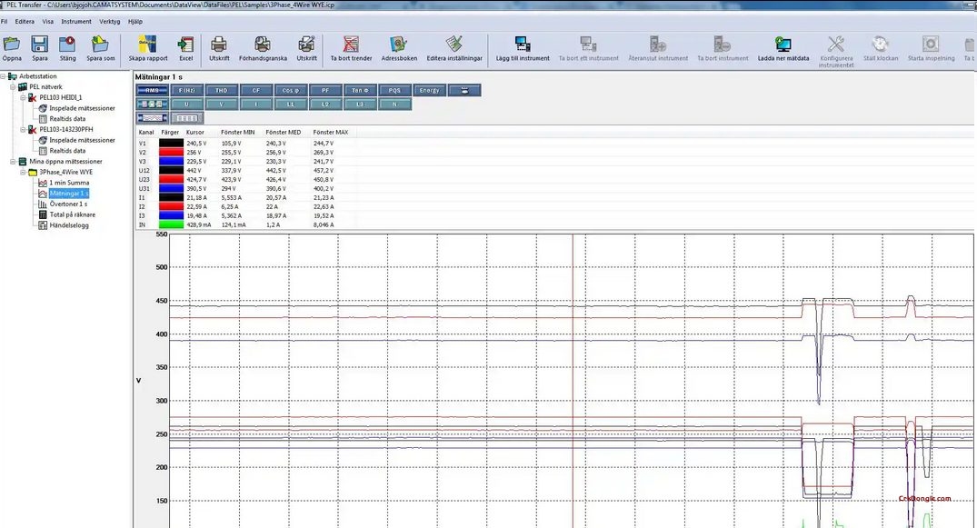The width and height of the screenshot is (977, 528).
Task: Toggle the I current filter button
Action: 256,105
